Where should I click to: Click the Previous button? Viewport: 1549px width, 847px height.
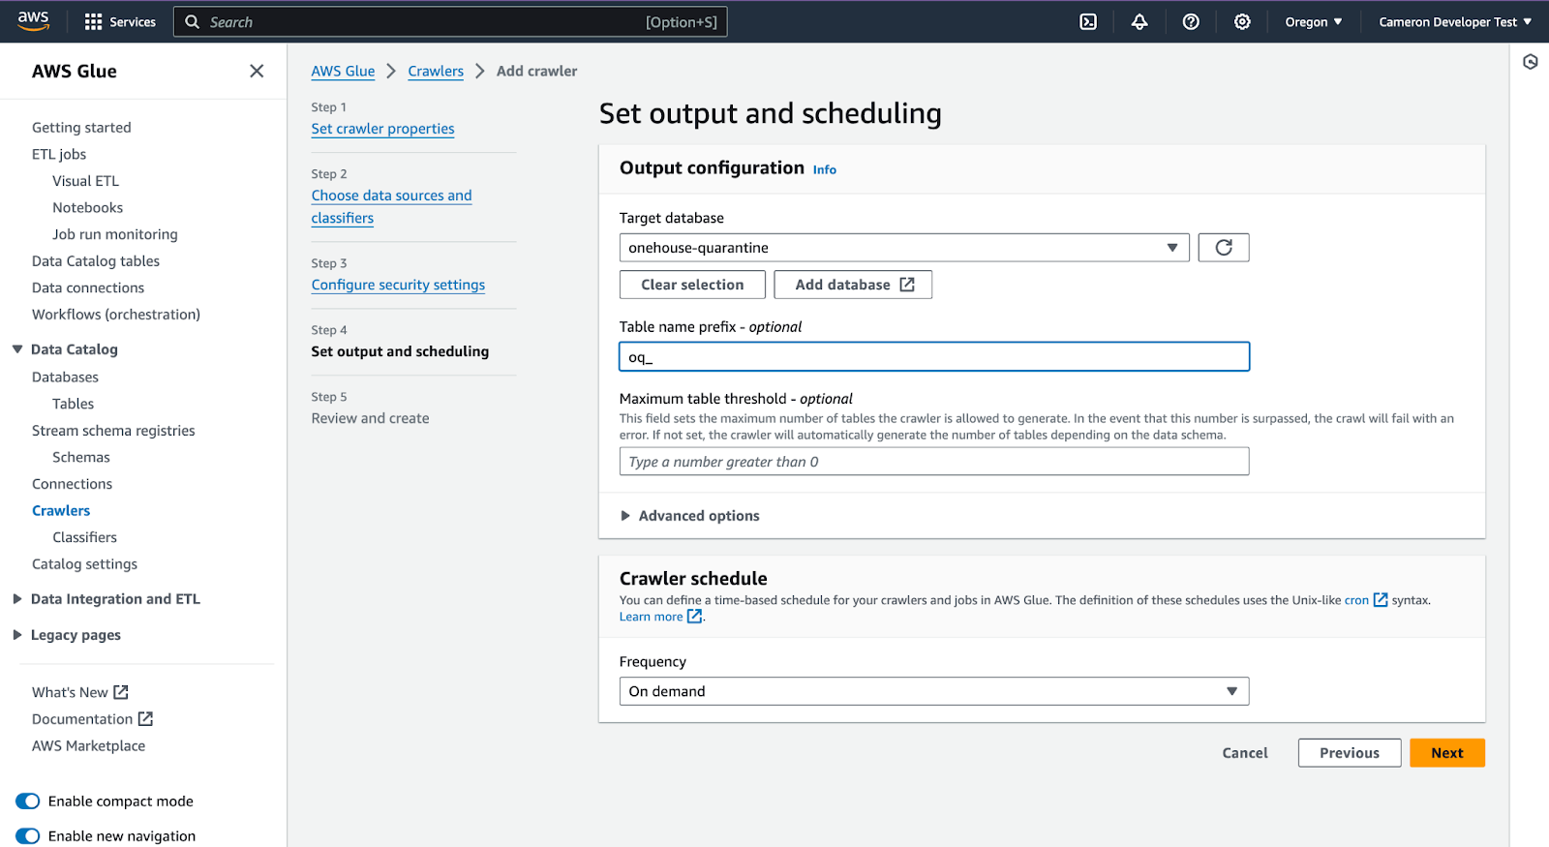(1350, 753)
